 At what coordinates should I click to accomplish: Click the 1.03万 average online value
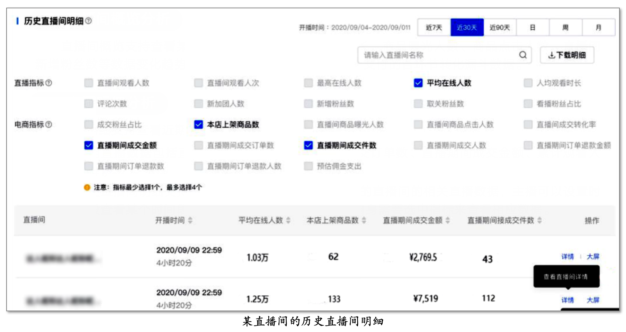point(257,258)
